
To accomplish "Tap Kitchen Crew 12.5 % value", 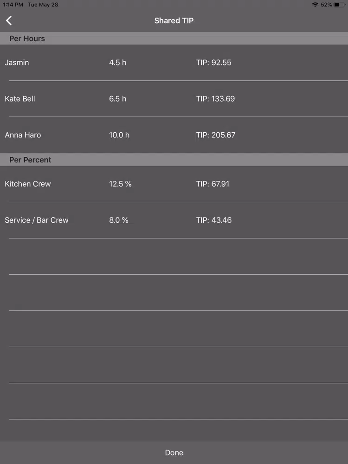I will click(120, 184).
